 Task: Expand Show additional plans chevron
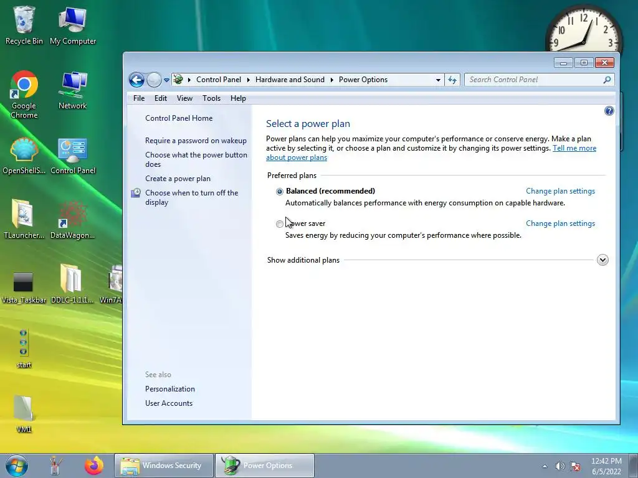[x=602, y=260]
